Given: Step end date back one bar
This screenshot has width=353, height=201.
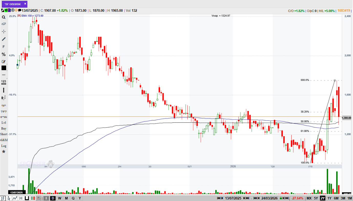Looking at the screenshot, I should [259, 198].
